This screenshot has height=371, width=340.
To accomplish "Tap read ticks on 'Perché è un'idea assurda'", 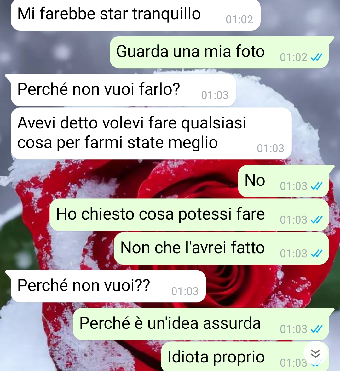I will coord(317,329).
